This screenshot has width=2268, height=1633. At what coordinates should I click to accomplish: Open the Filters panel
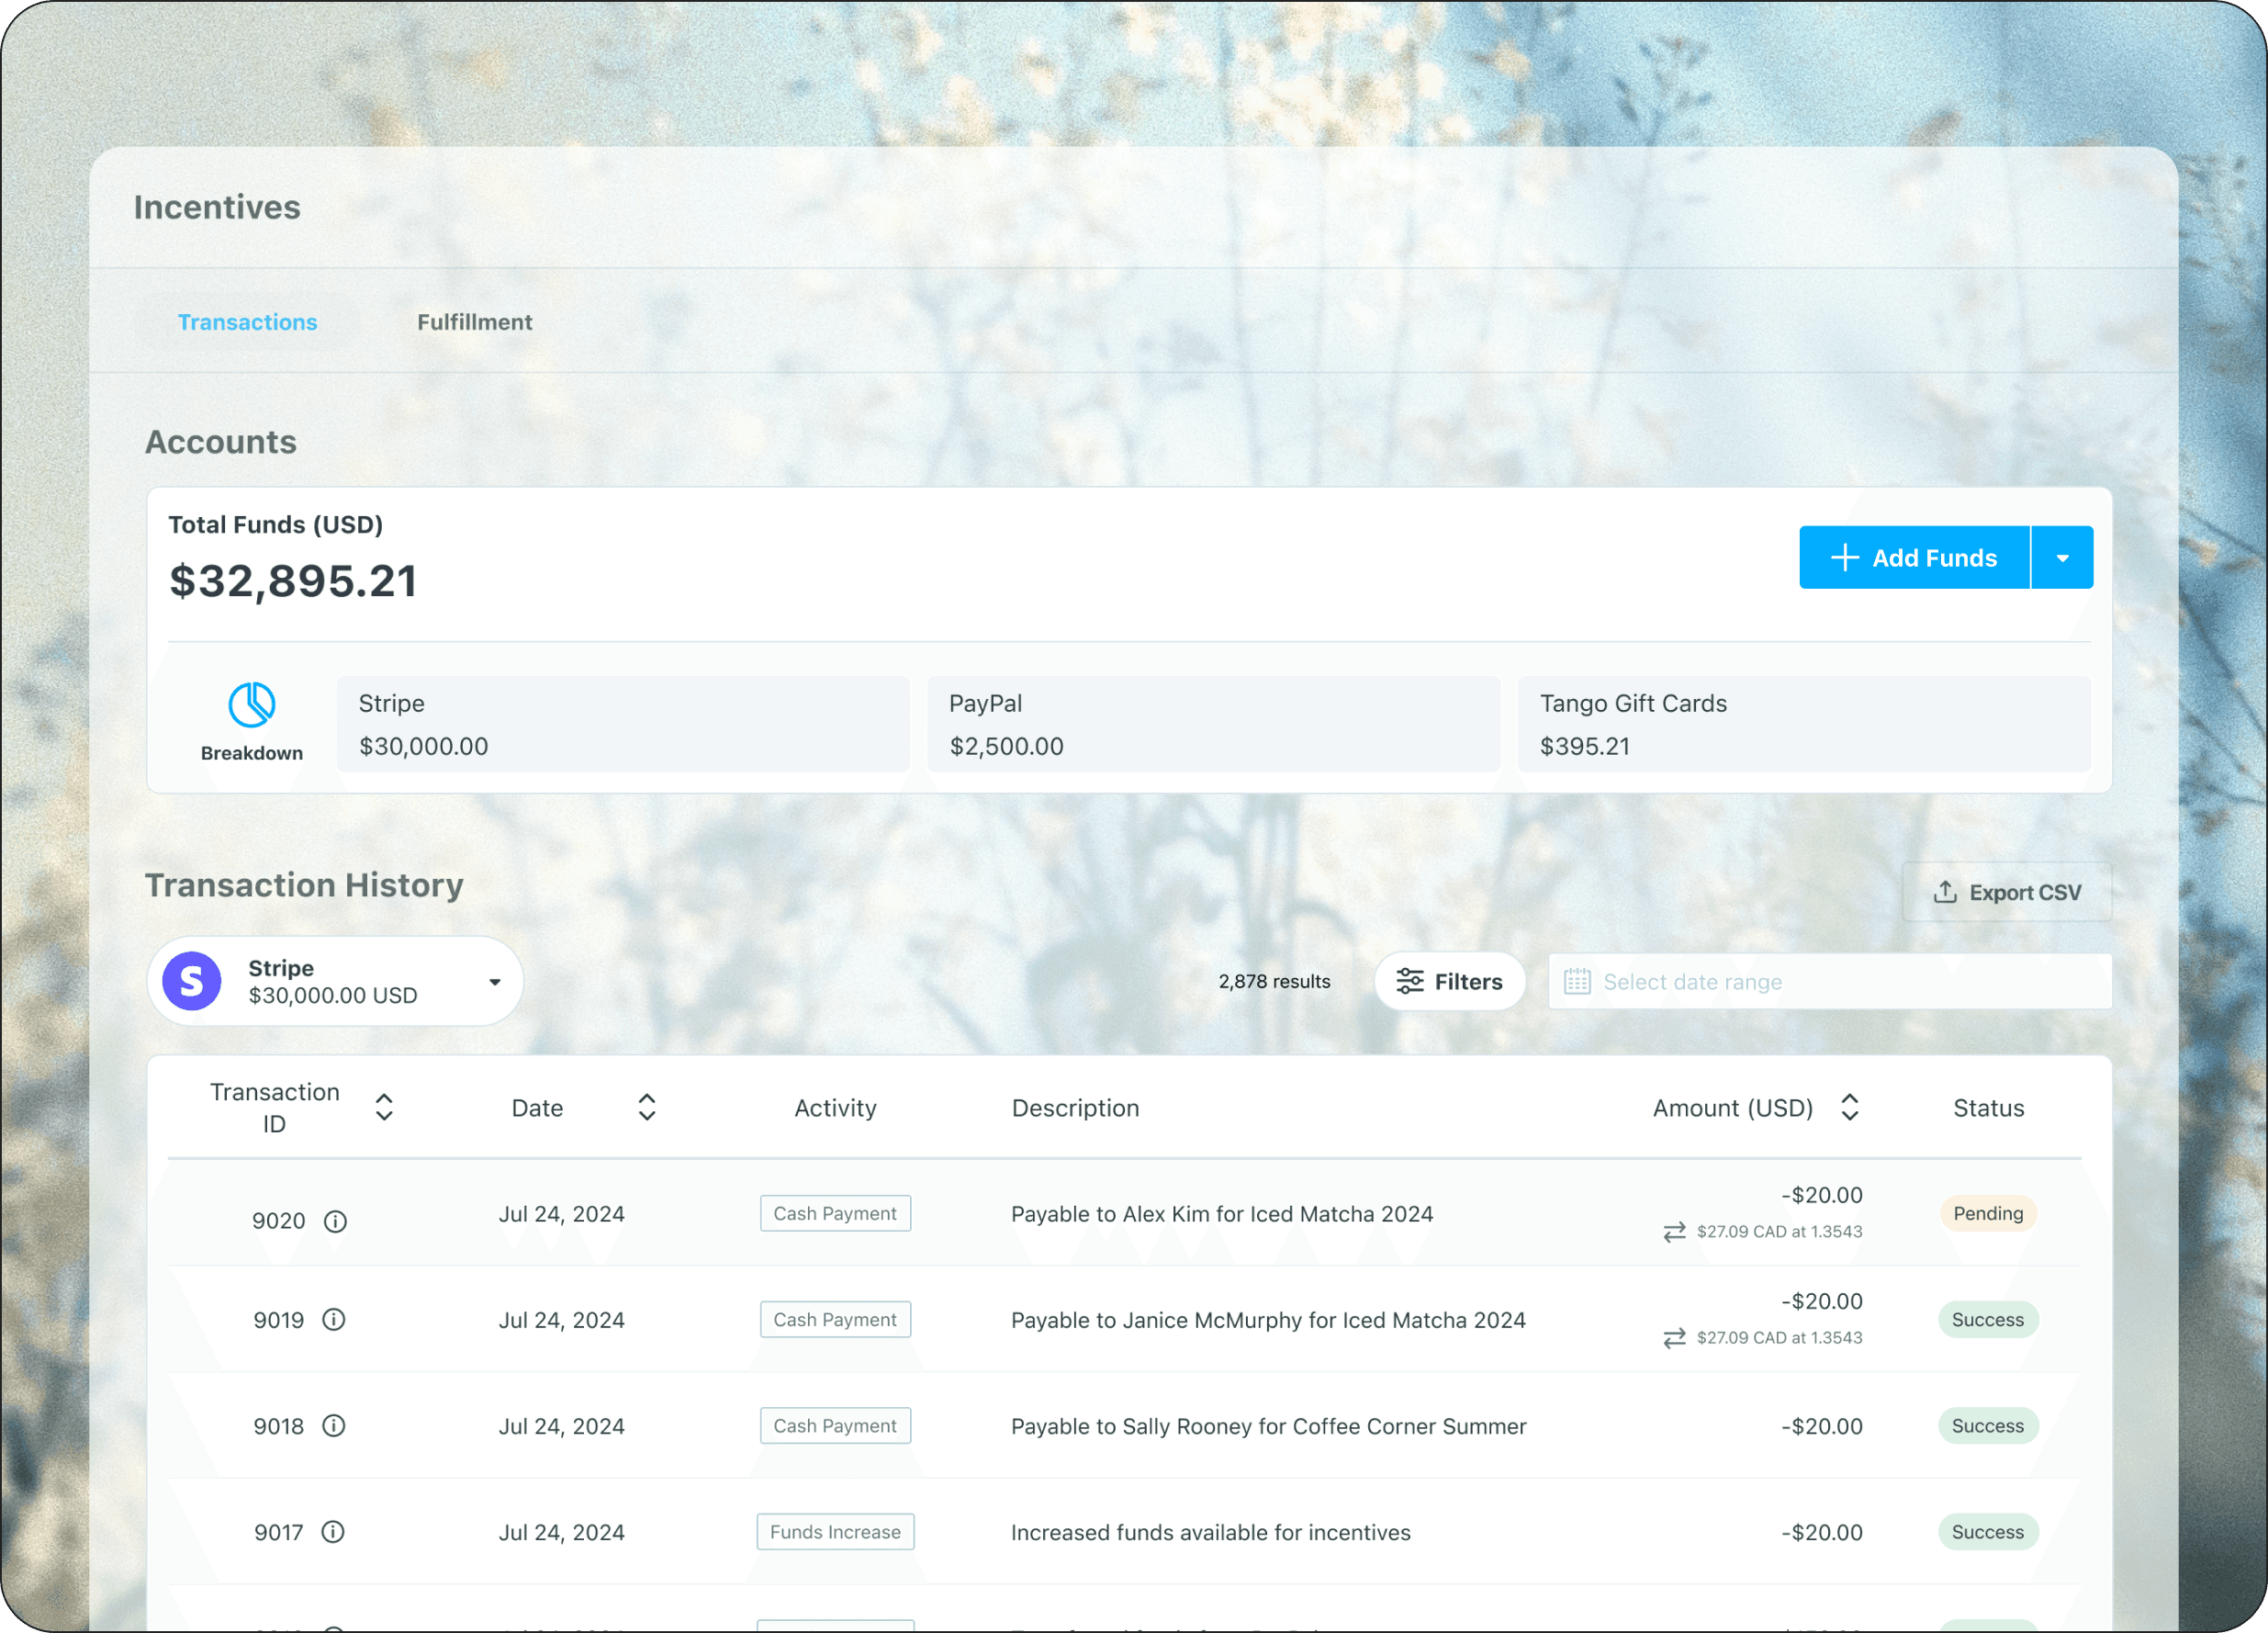(x=1449, y=982)
